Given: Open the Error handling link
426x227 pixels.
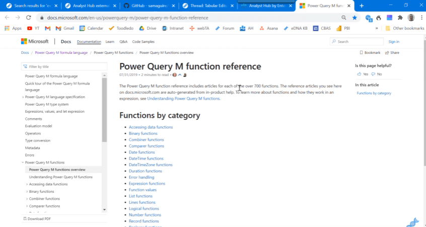Looking at the screenshot, I should [x=141, y=177].
